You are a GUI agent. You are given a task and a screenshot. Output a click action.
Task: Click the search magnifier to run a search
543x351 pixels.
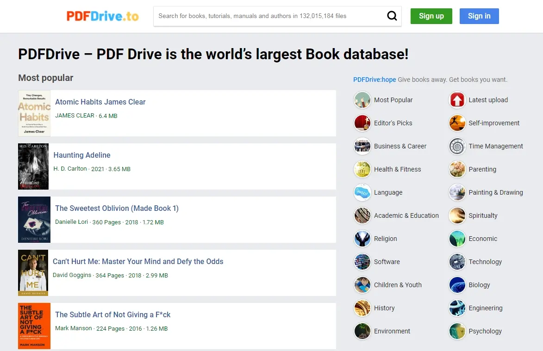tap(392, 16)
